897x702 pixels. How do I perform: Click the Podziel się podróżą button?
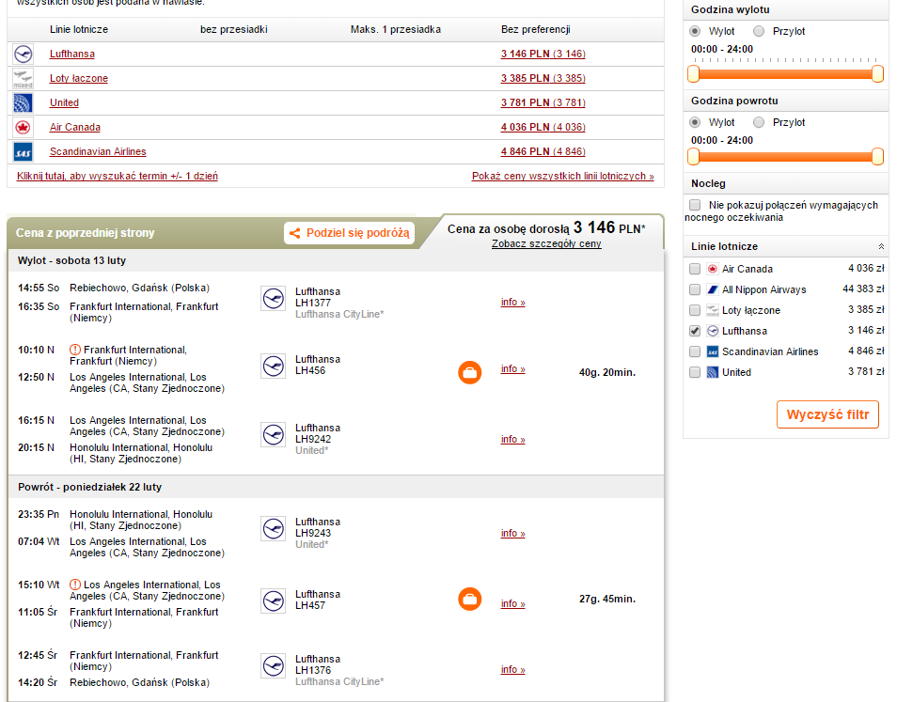click(350, 233)
